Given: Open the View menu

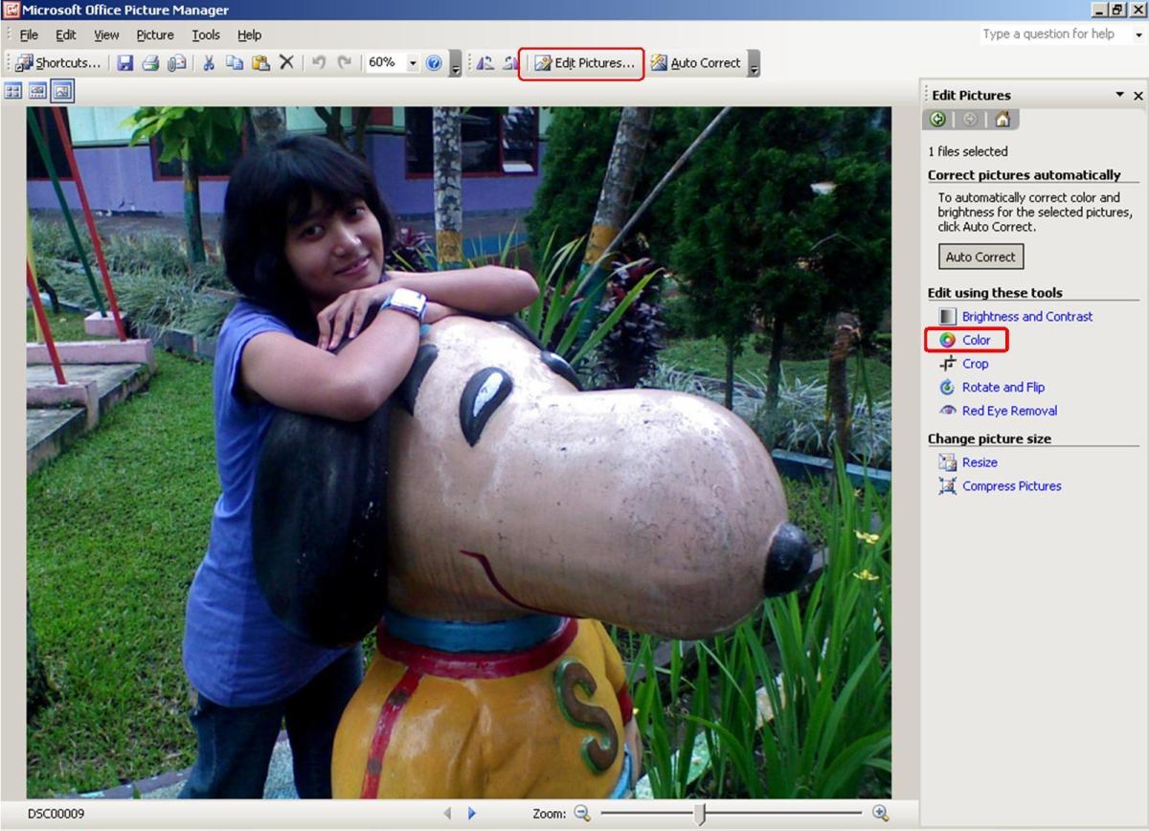Looking at the screenshot, I should (106, 34).
